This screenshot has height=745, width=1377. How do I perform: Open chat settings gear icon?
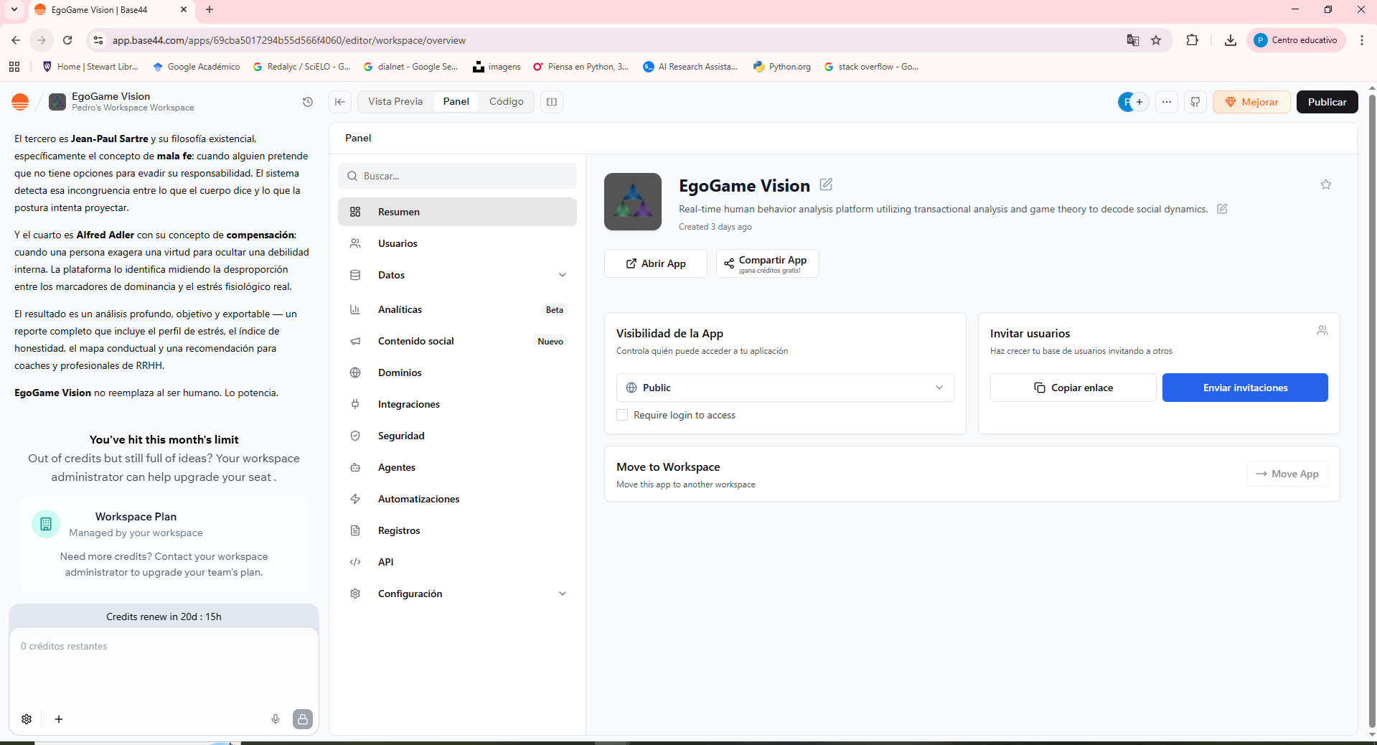pos(27,719)
